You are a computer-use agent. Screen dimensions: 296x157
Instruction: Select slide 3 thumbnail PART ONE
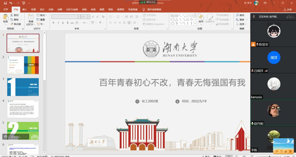23,87
